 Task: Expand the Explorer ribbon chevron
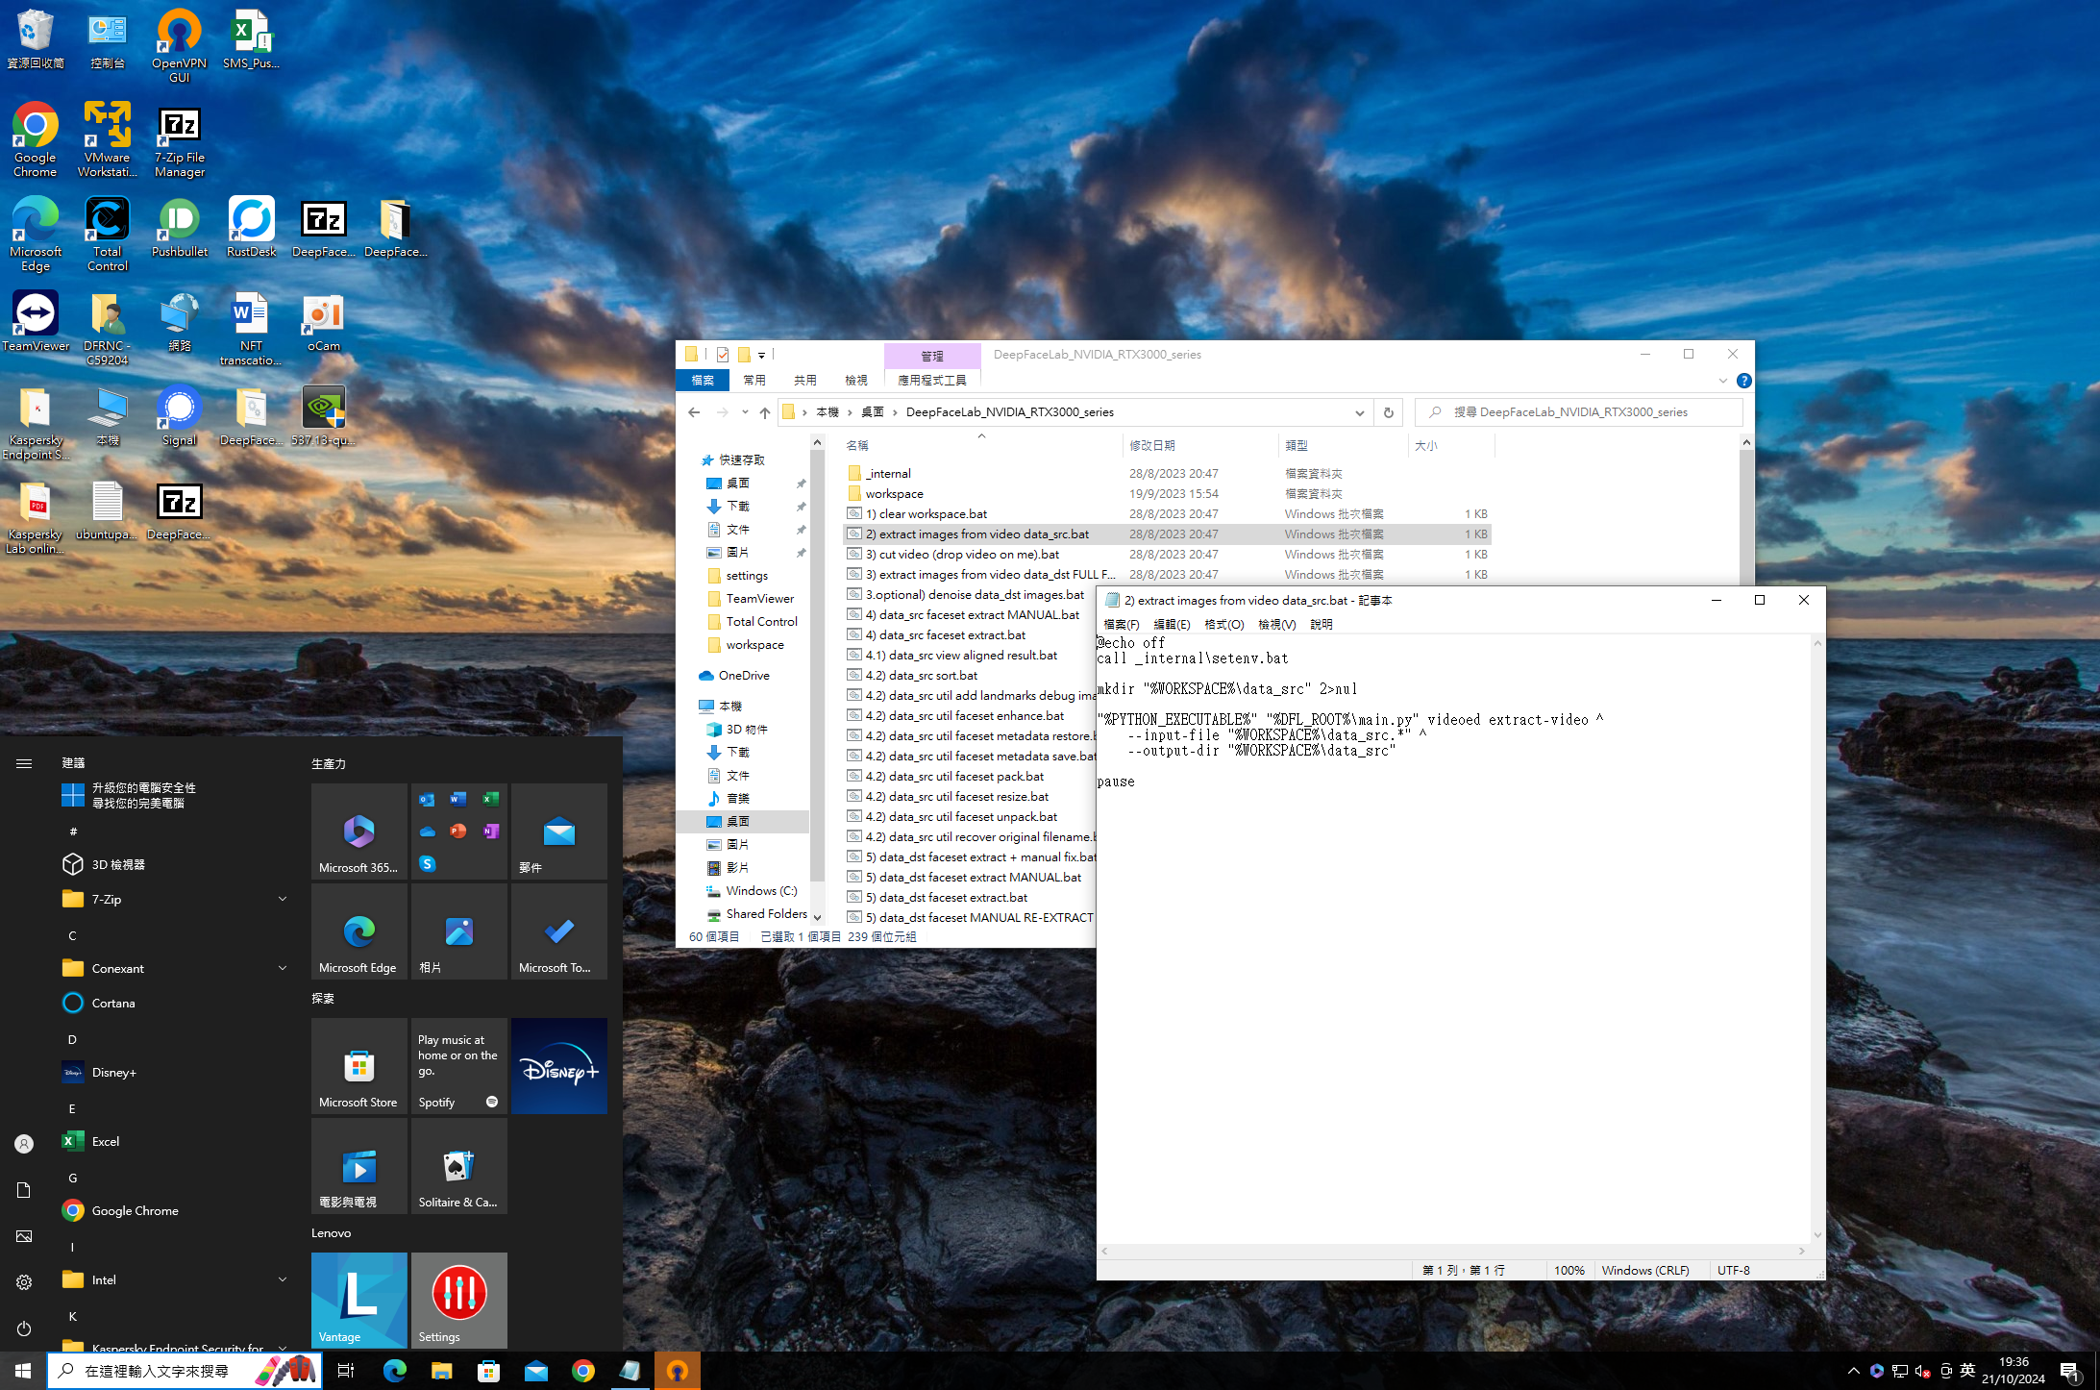(x=1723, y=381)
